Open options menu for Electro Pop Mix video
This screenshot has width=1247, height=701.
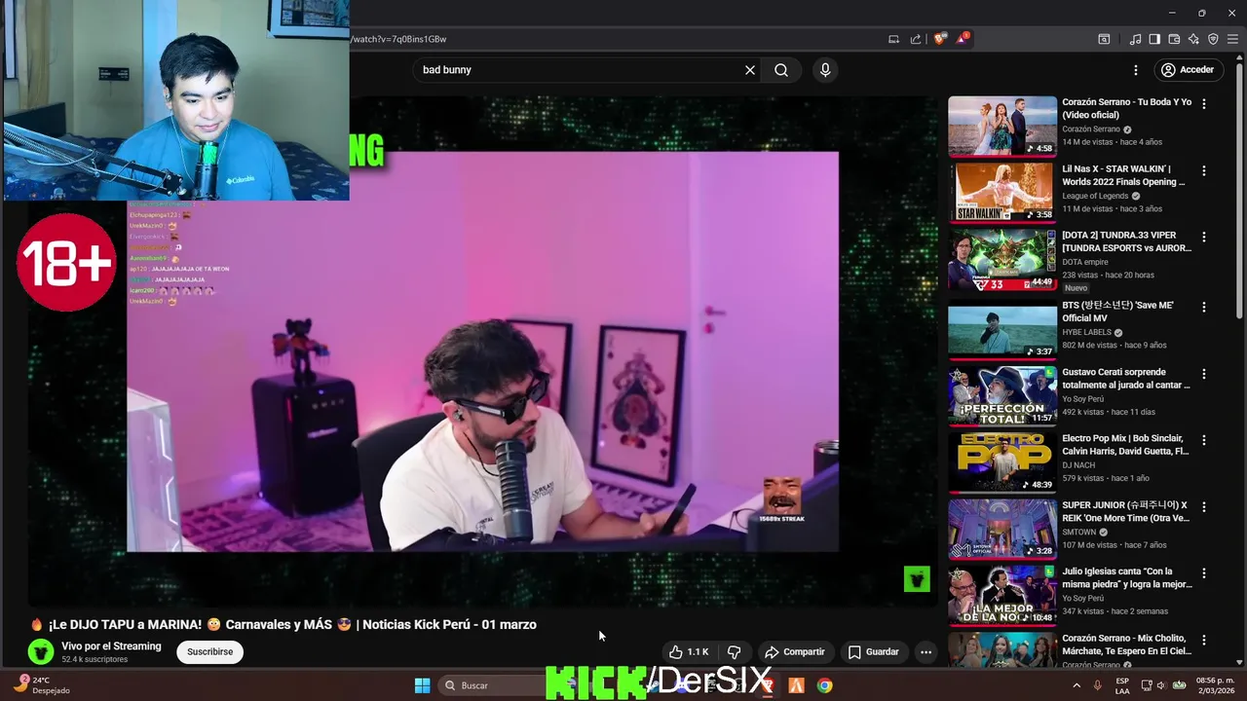[x=1204, y=440]
